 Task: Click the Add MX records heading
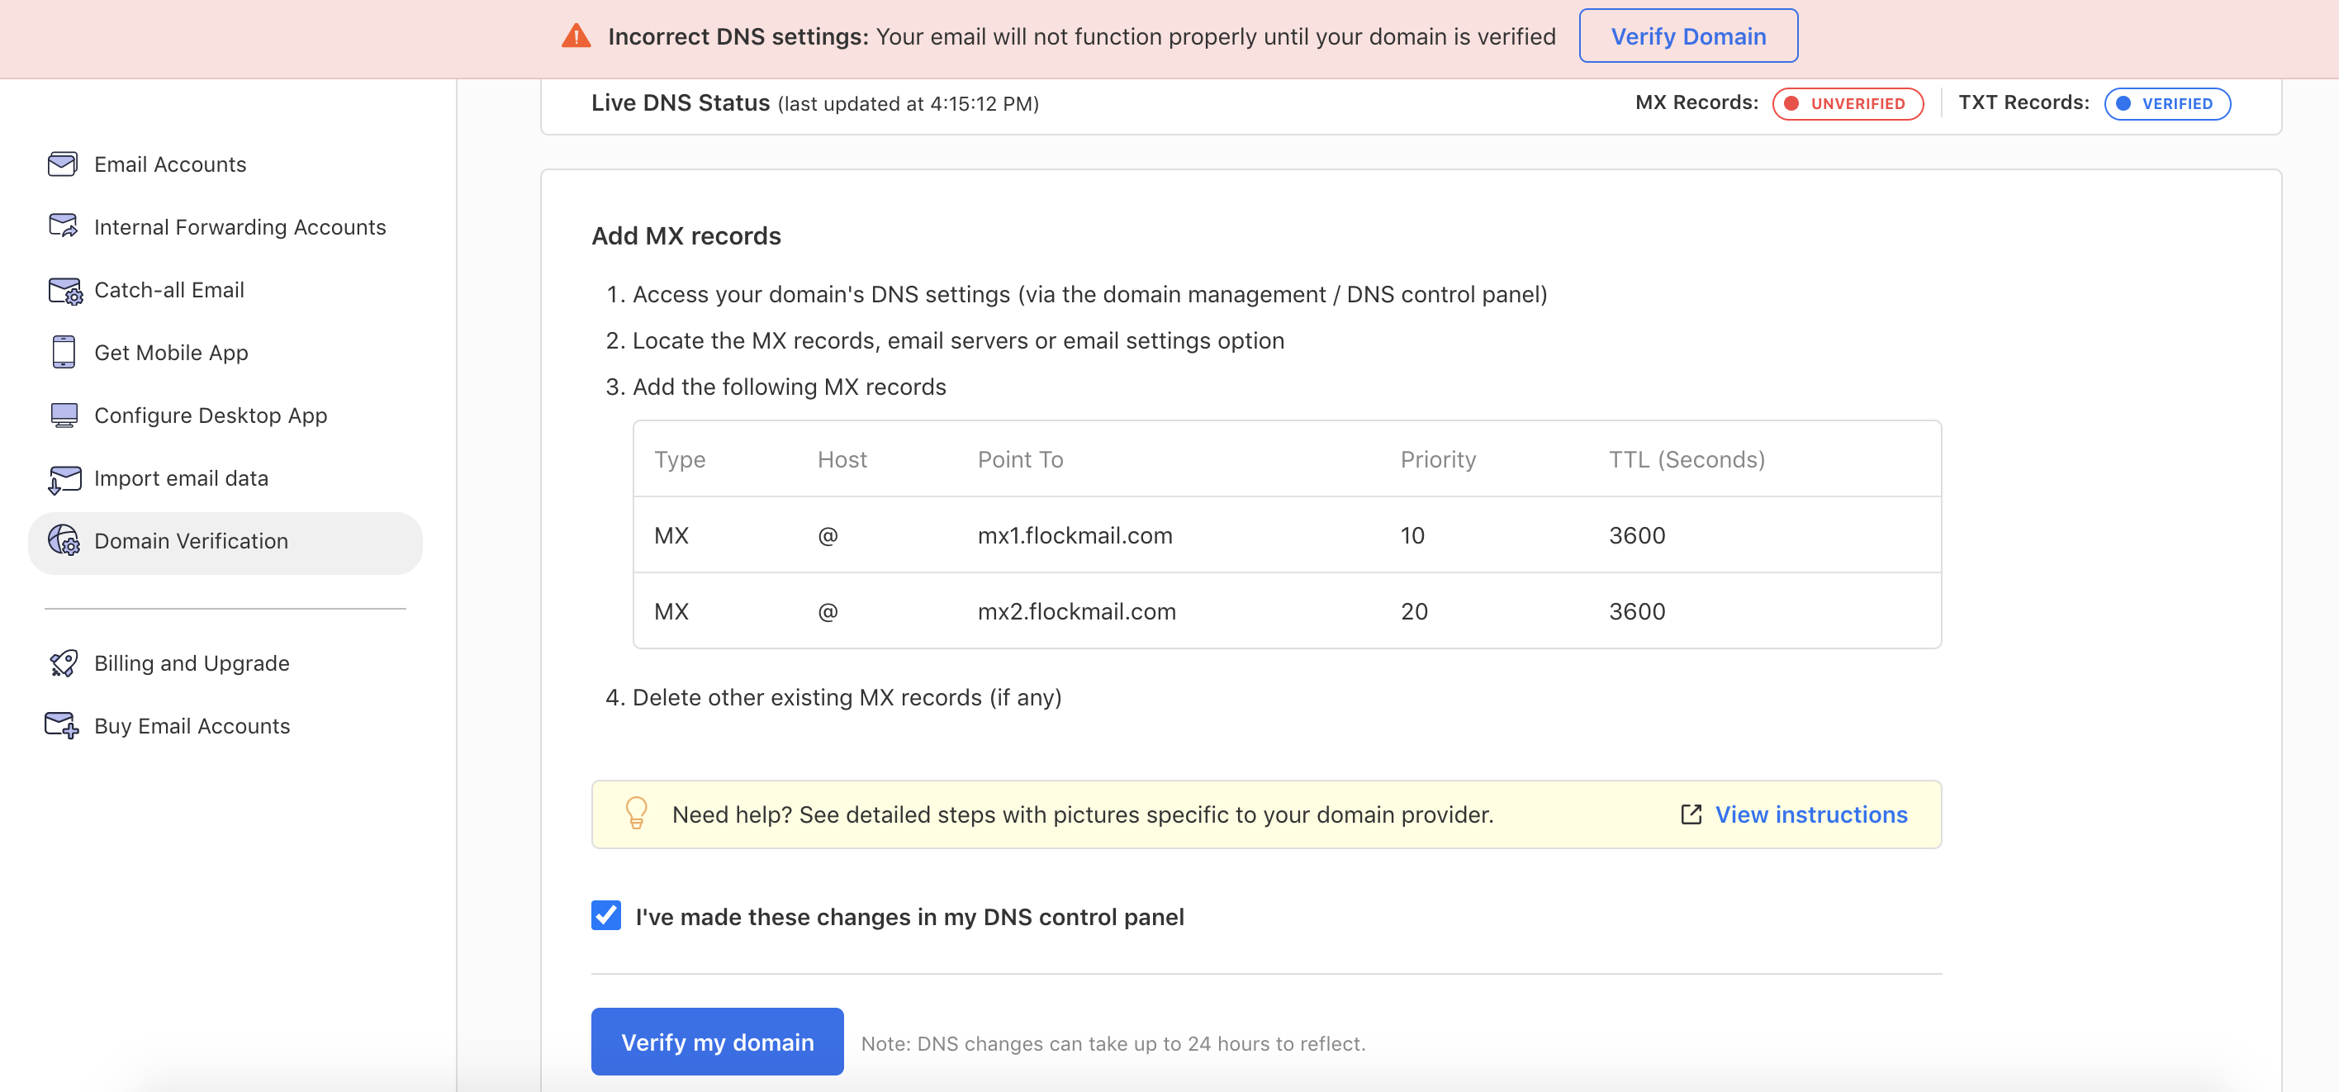[x=686, y=236]
